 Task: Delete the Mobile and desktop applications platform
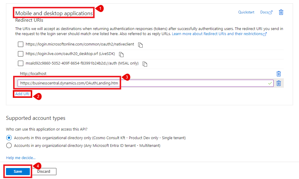point(281,12)
